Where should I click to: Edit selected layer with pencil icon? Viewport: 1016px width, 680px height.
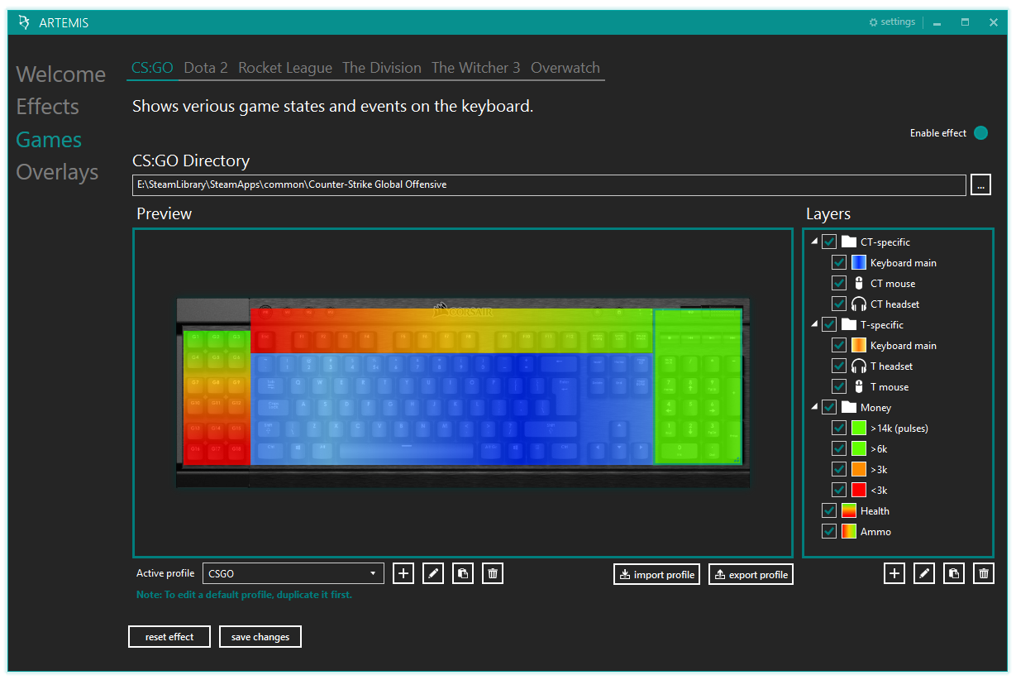coord(924,573)
